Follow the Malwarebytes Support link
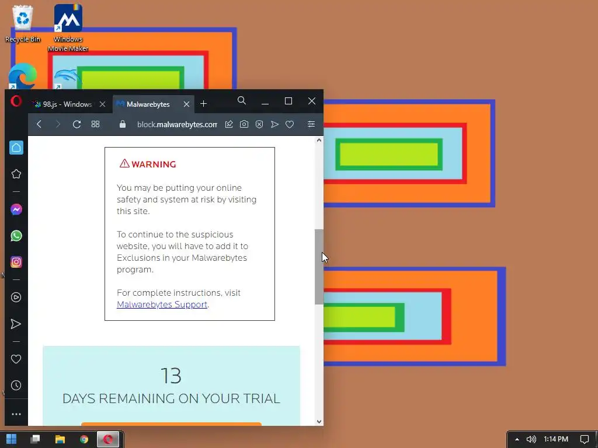Image resolution: width=598 pixels, height=448 pixels. coord(162,304)
